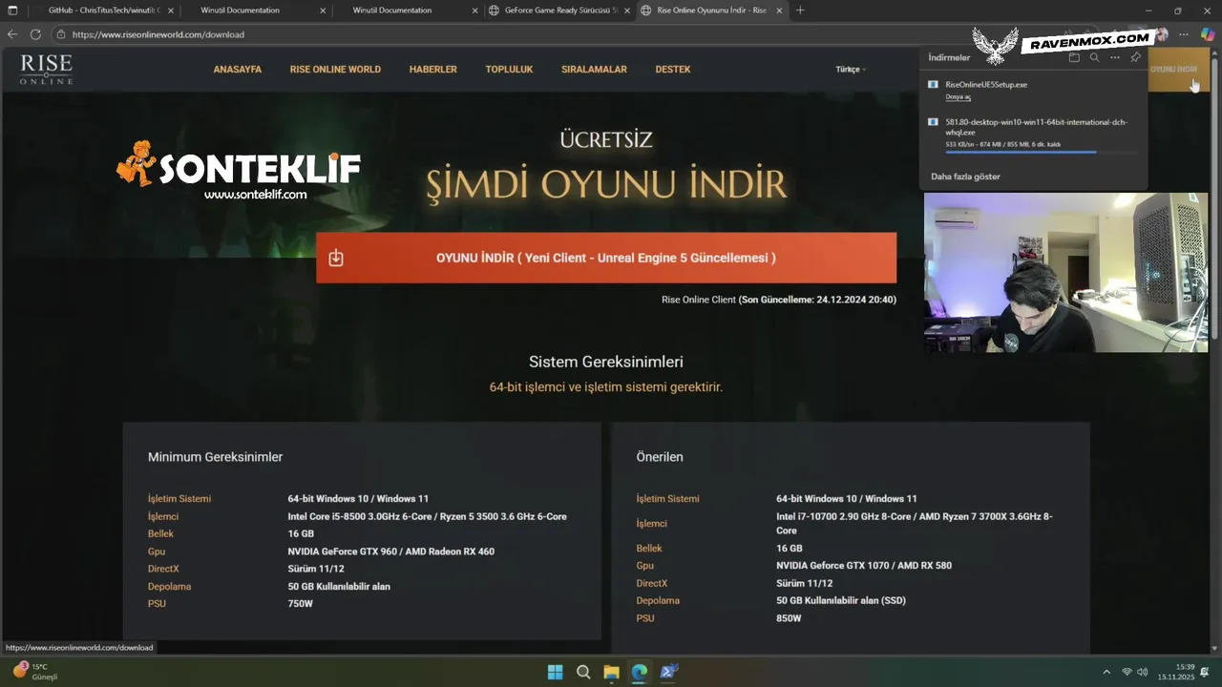
Task: Open Edge settings and more menu
Action: tap(1184, 33)
